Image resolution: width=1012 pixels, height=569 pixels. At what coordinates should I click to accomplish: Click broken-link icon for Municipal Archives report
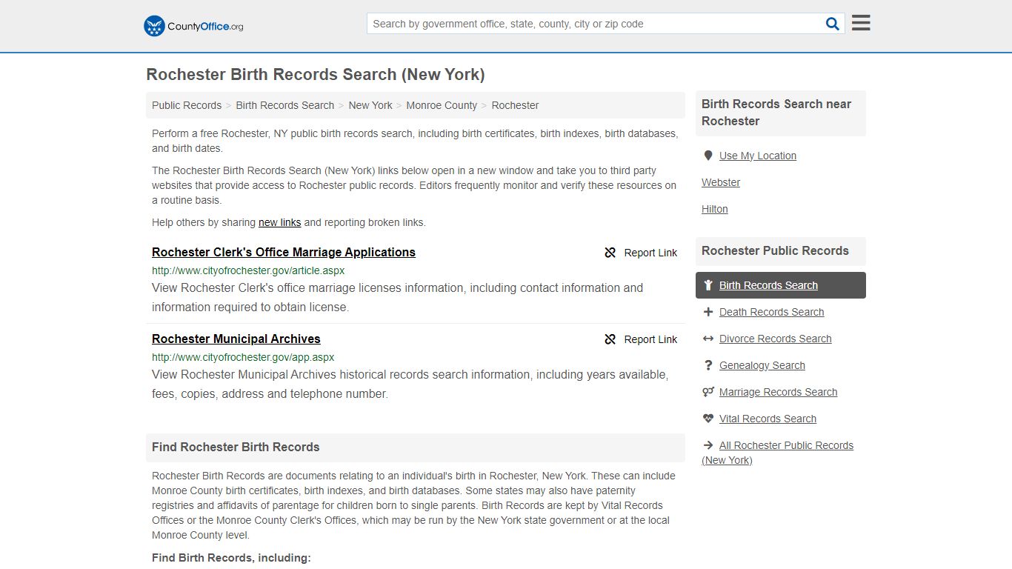click(610, 339)
